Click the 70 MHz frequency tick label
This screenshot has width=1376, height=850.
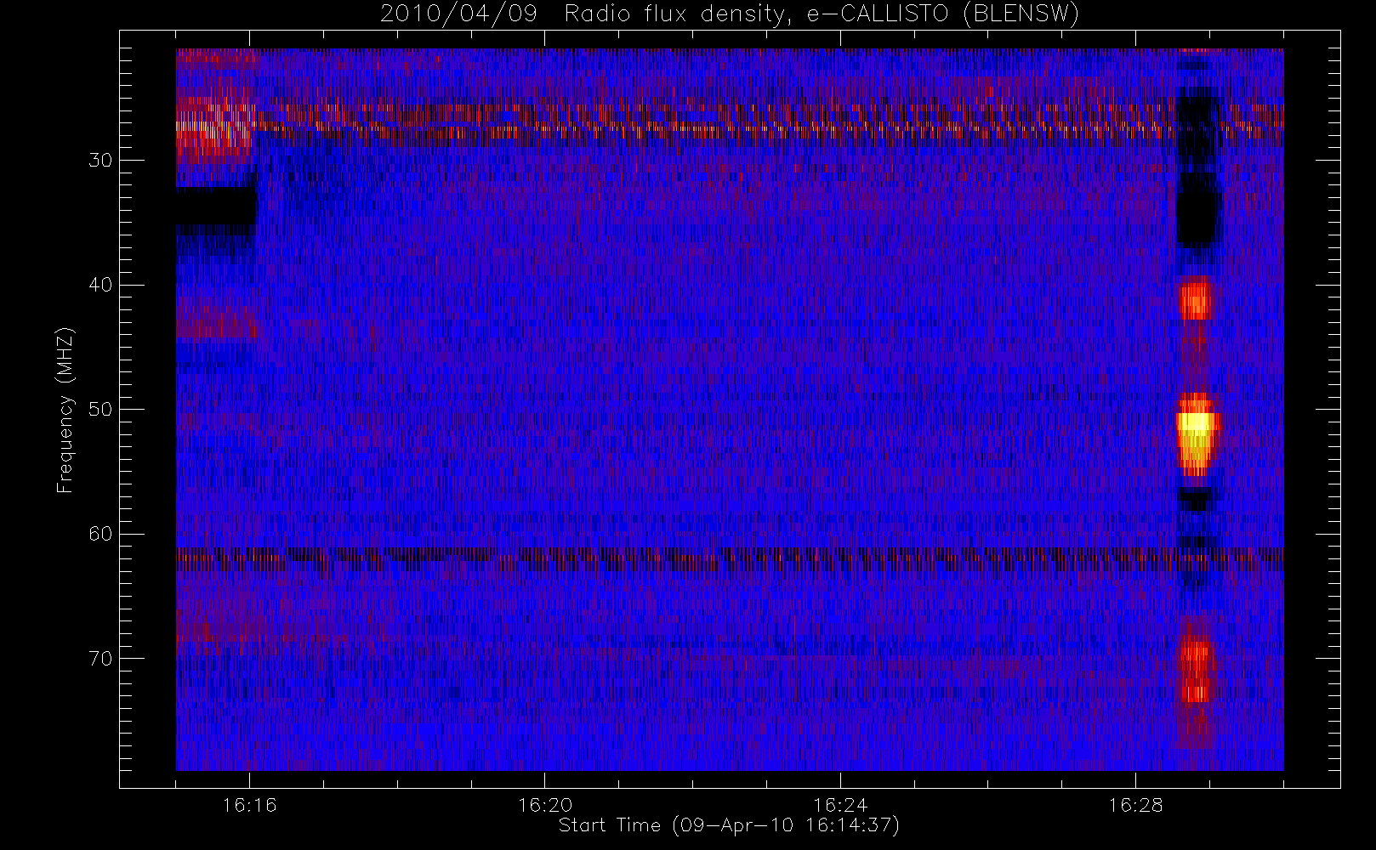(100, 659)
